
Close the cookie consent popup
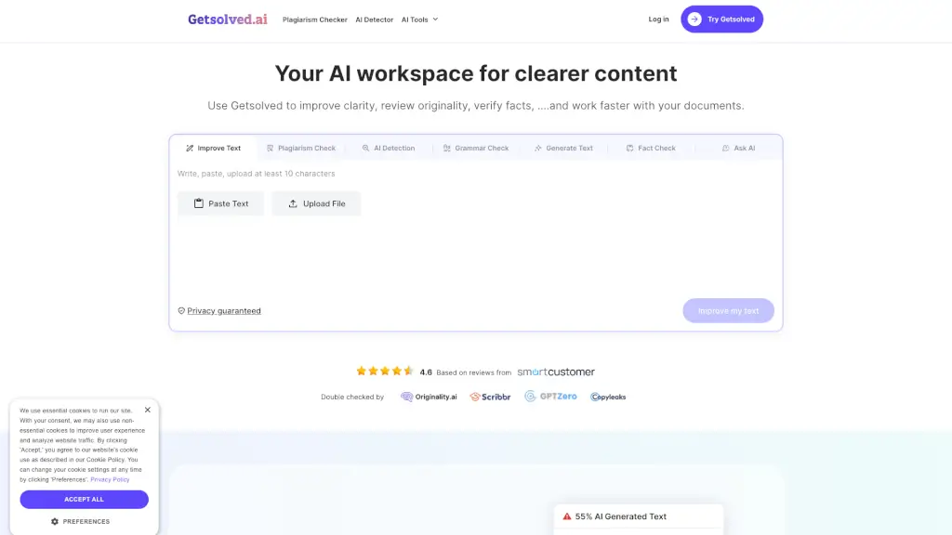[148, 410]
